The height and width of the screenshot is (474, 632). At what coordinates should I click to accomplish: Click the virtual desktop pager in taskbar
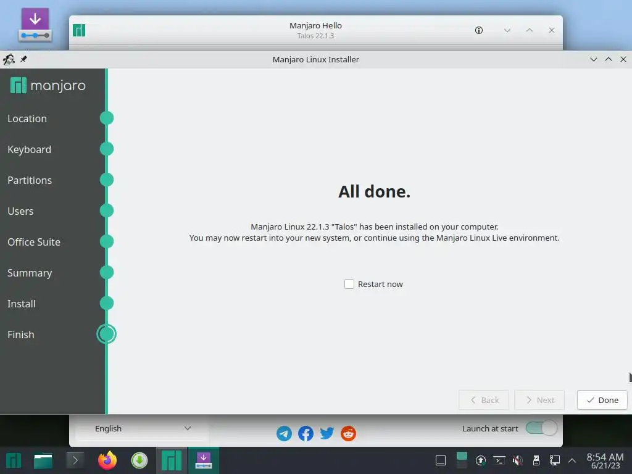462,460
